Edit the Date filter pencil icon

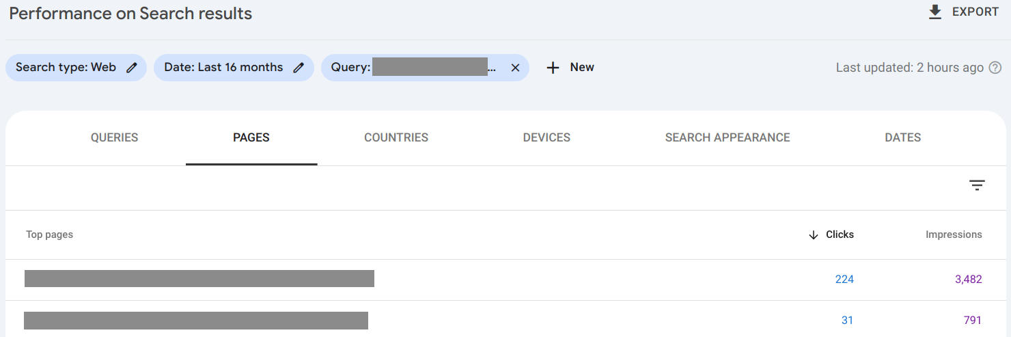[x=299, y=68]
